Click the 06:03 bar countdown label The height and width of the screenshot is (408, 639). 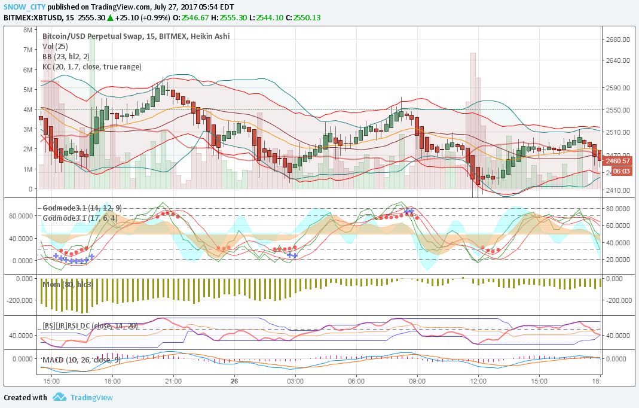(x=621, y=171)
